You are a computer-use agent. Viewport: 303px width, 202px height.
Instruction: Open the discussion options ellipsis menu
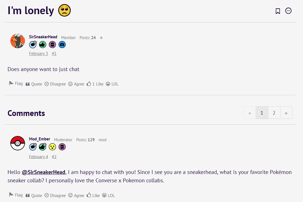288,11
